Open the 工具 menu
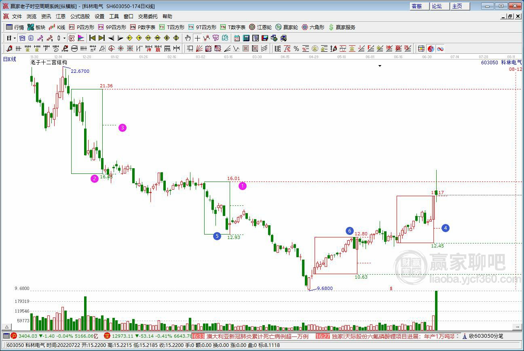 click(114, 17)
